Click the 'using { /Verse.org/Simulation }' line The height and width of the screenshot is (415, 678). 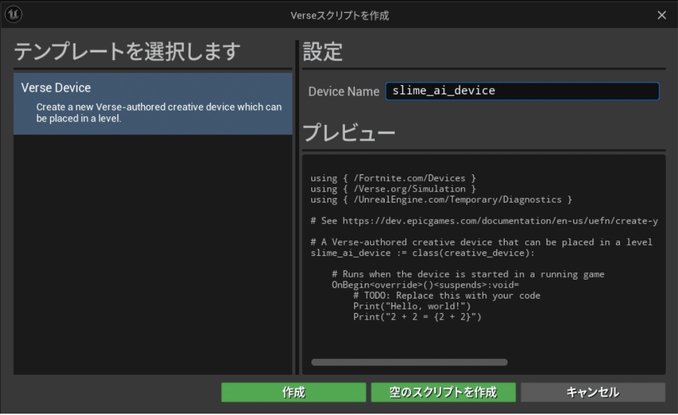[393, 189]
